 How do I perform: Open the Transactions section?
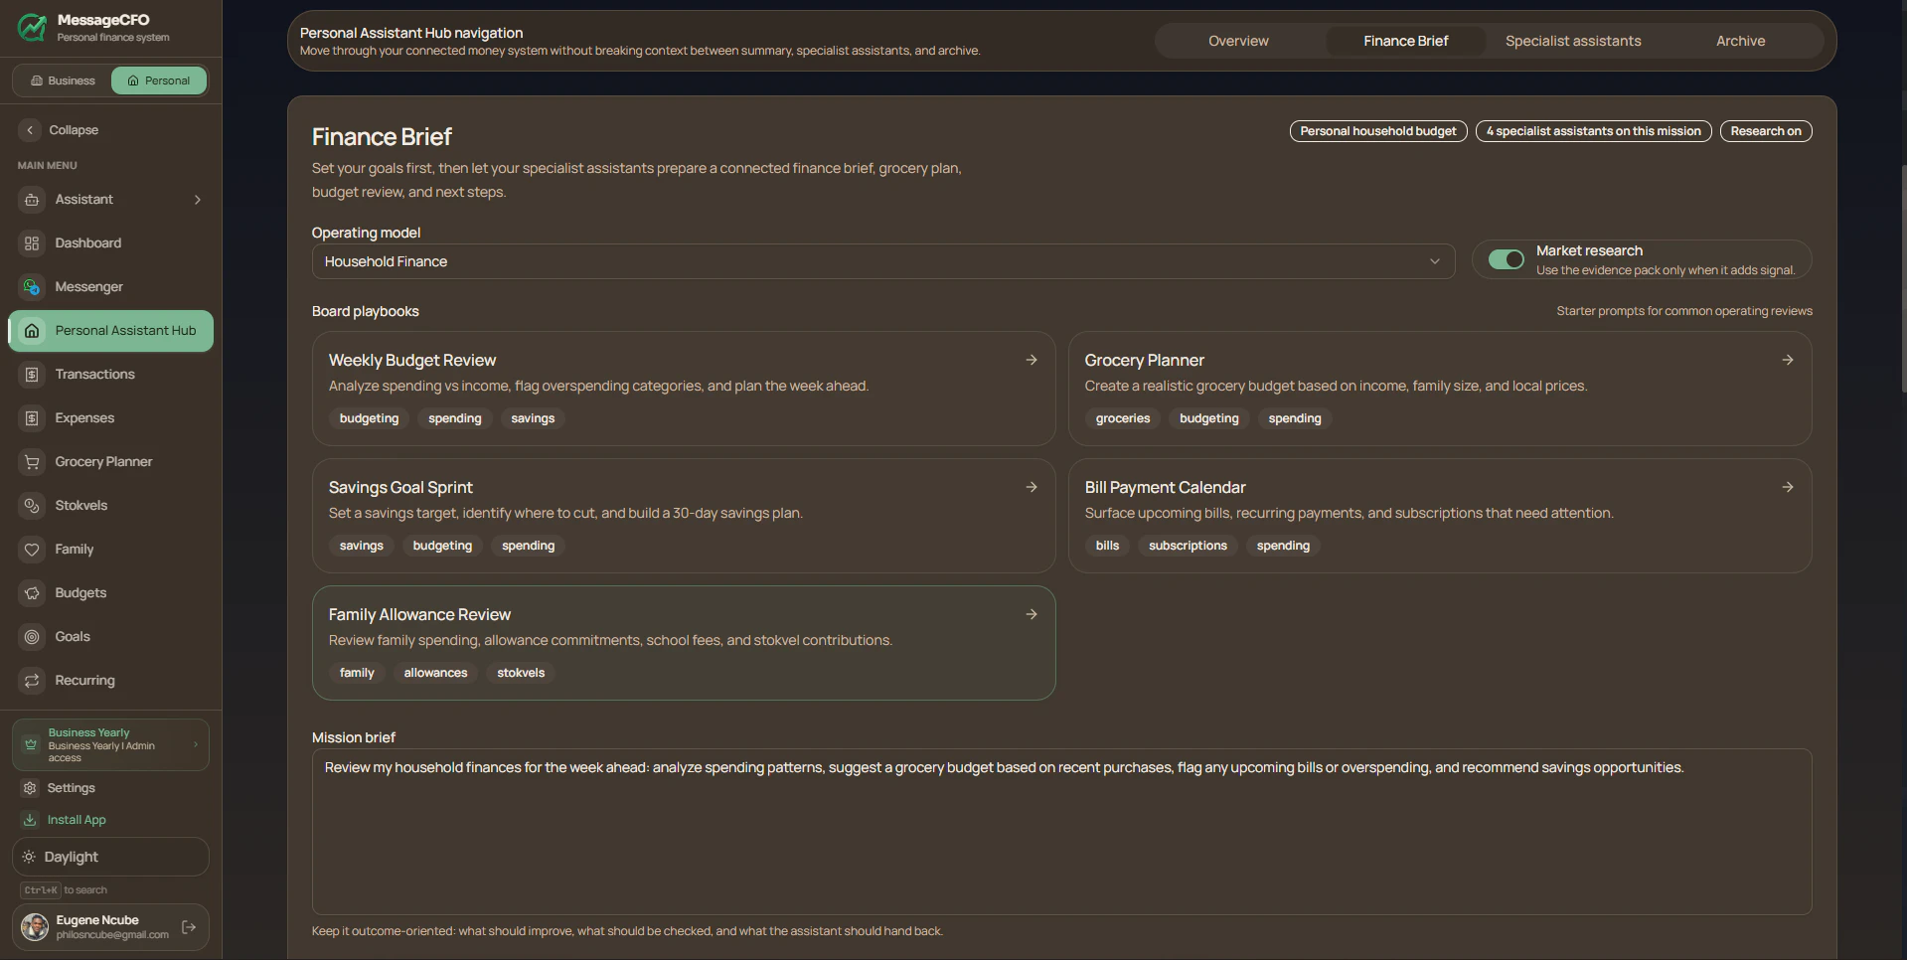(94, 374)
